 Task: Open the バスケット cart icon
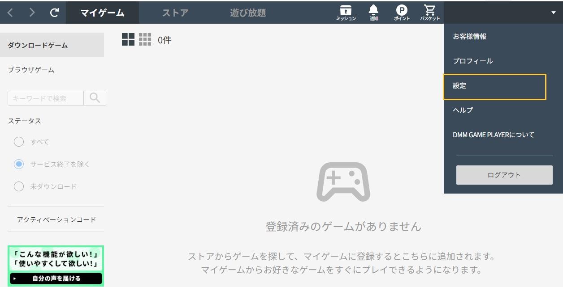[x=429, y=11]
